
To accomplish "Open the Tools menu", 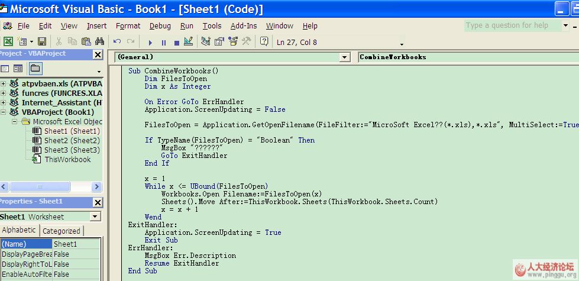I will 212,26.
